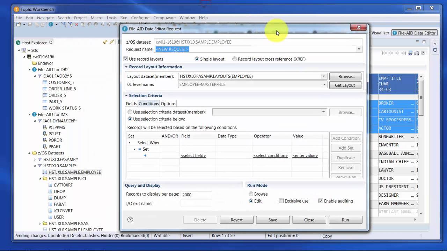Click the I/O exit name input field

click(x=196, y=204)
